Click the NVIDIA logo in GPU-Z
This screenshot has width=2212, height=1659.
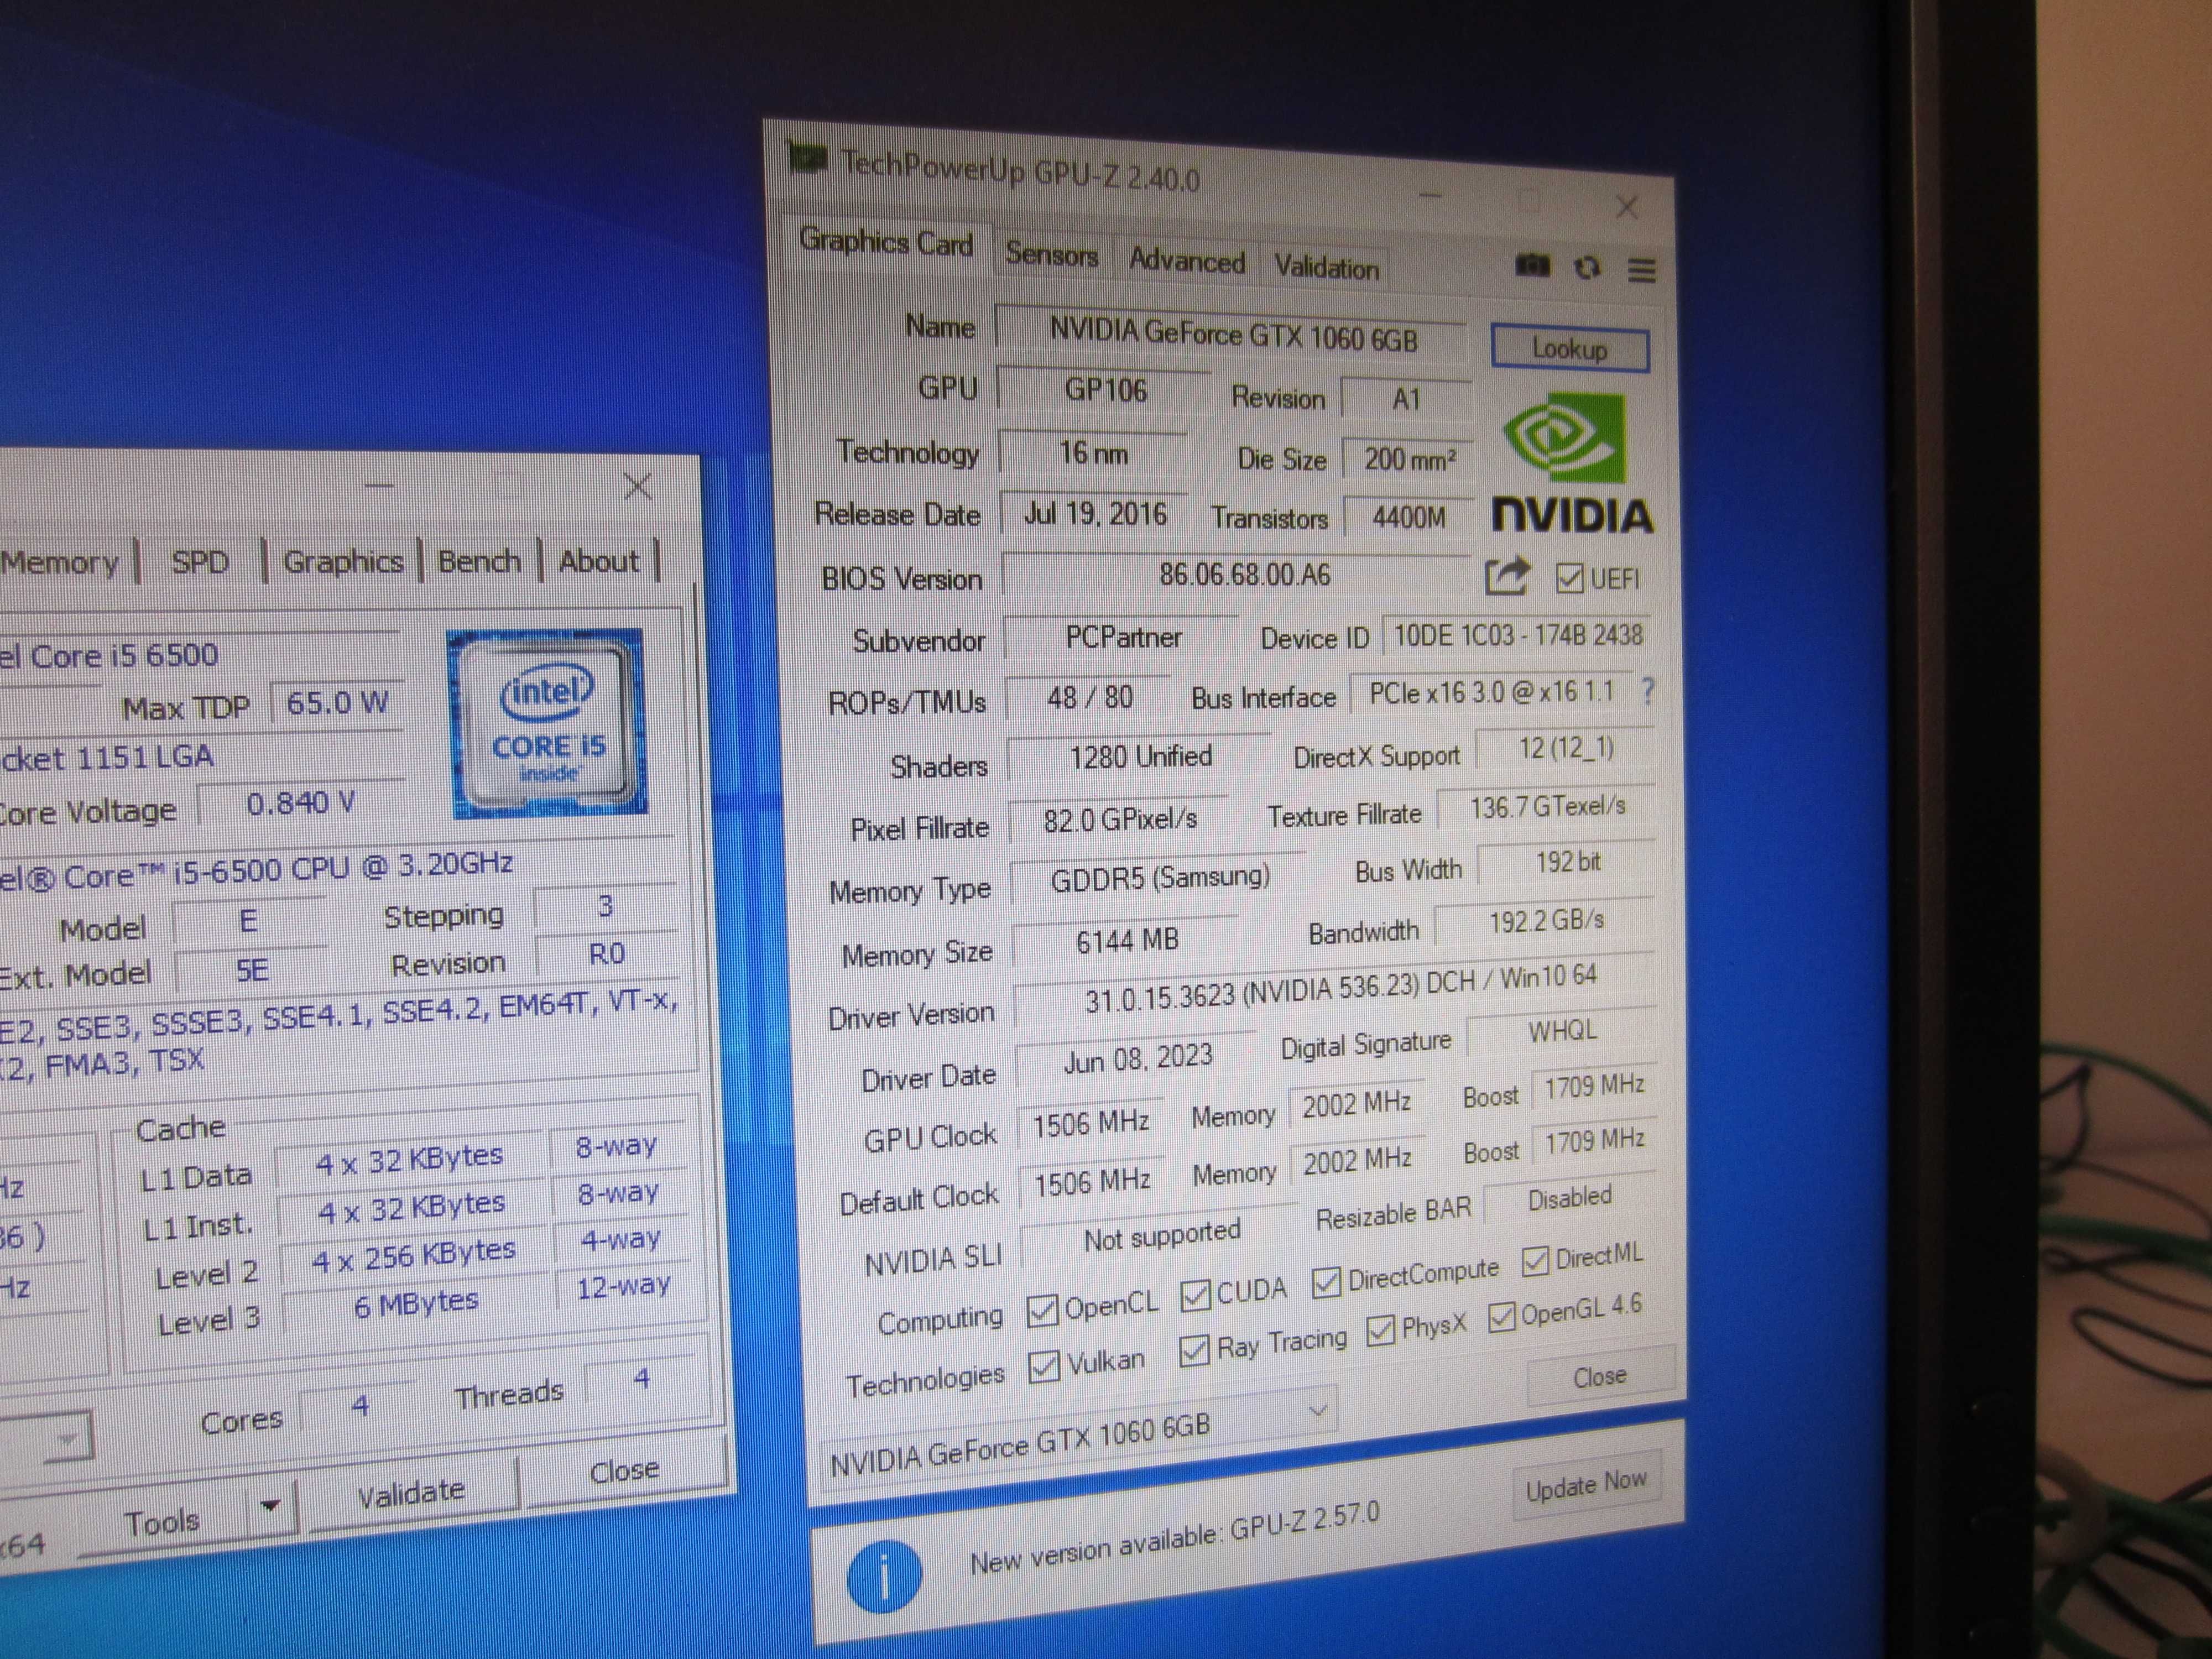pos(1572,463)
